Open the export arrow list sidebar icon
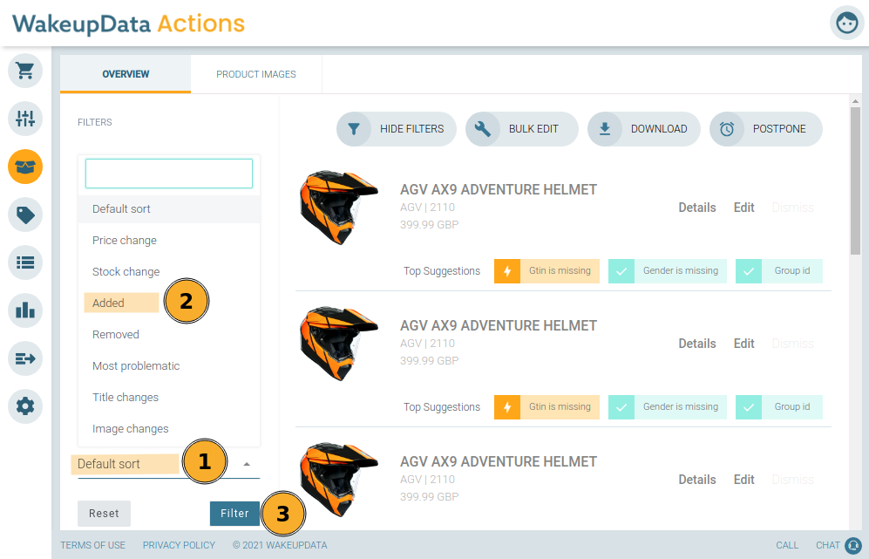Screen dimensions: 869x559 point(25,358)
